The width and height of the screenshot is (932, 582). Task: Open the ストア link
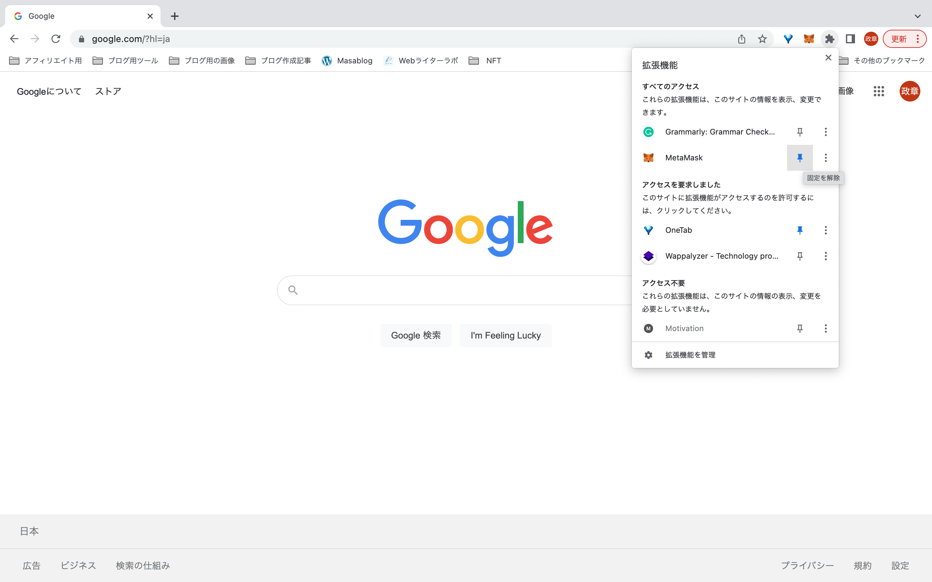point(108,91)
